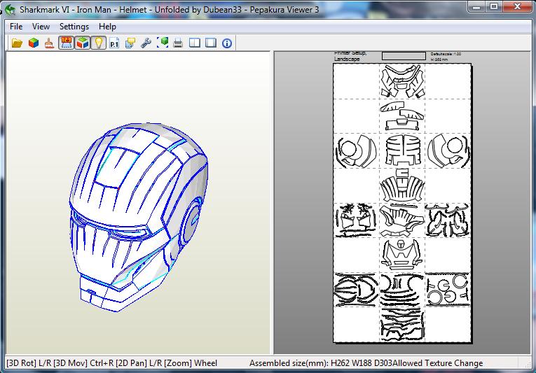Click the gray box above the pattern sheet
The height and width of the screenshot is (373, 536).
404,56
